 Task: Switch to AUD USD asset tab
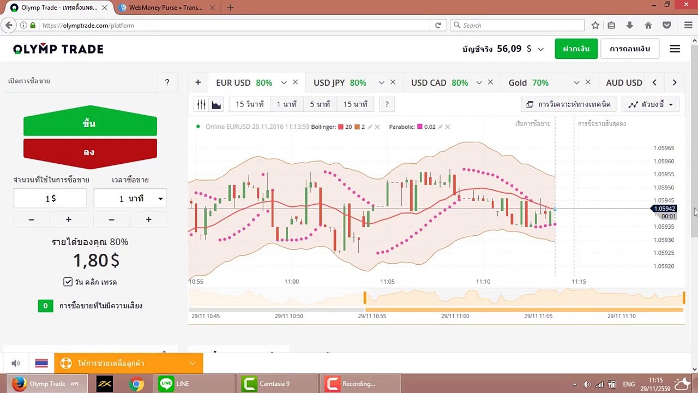coord(624,82)
